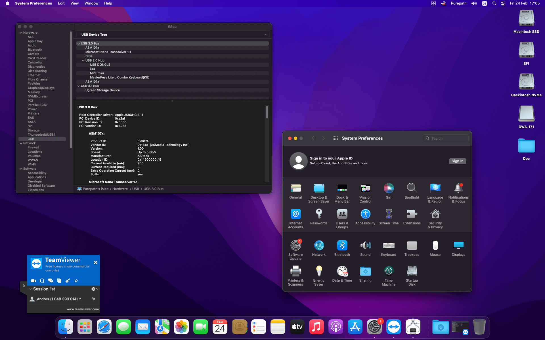Open the Time Machine preferences icon
The width and height of the screenshot is (545, 340).
point(389,271)
